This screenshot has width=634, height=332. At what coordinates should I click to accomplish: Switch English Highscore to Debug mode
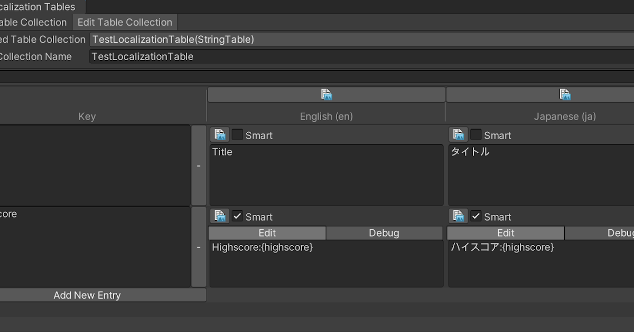[x=384, y=232]
